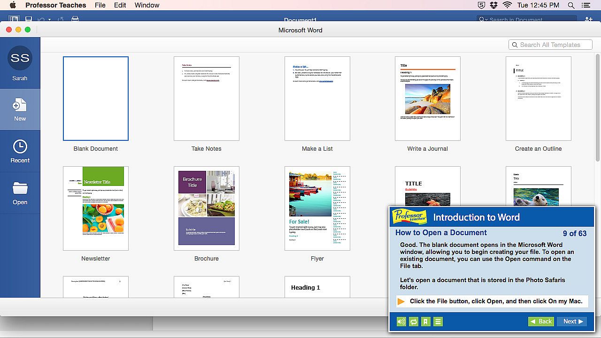The width and height of the screenshot is (601, 338).
Task: Pick the Write a Journal template
Action: (428, 99)
